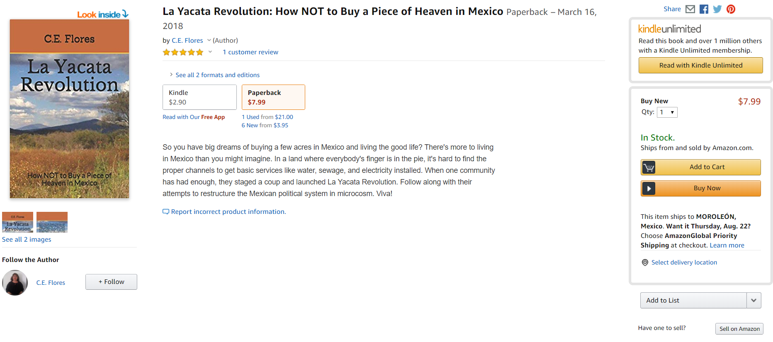Follow author C.E. Flores
The height and width of the screenshot is (342, 773).
[111, 282]
